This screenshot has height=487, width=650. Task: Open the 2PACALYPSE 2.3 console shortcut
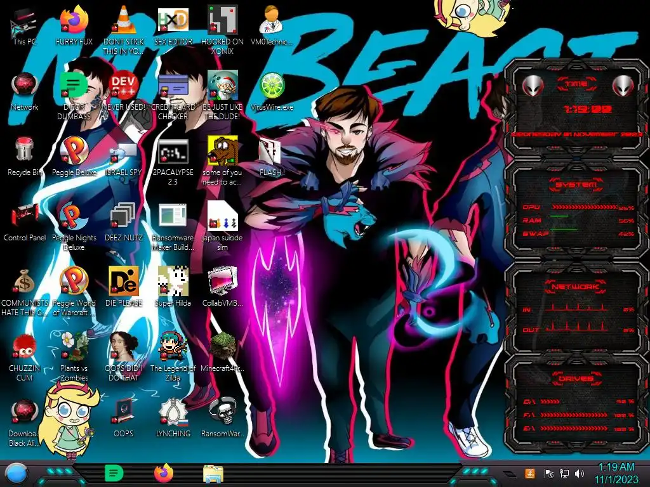[x=173, y=160]
